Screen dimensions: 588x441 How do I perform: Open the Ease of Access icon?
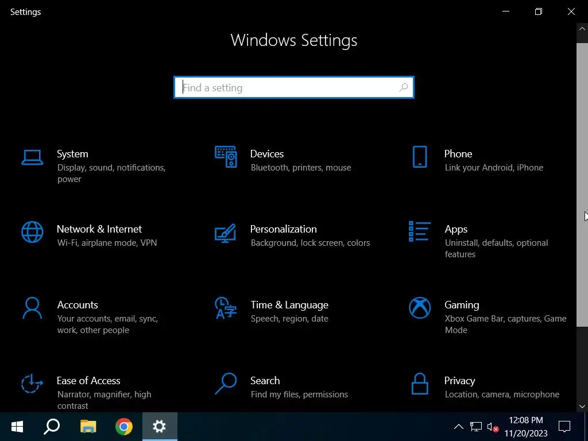(32, 383)
